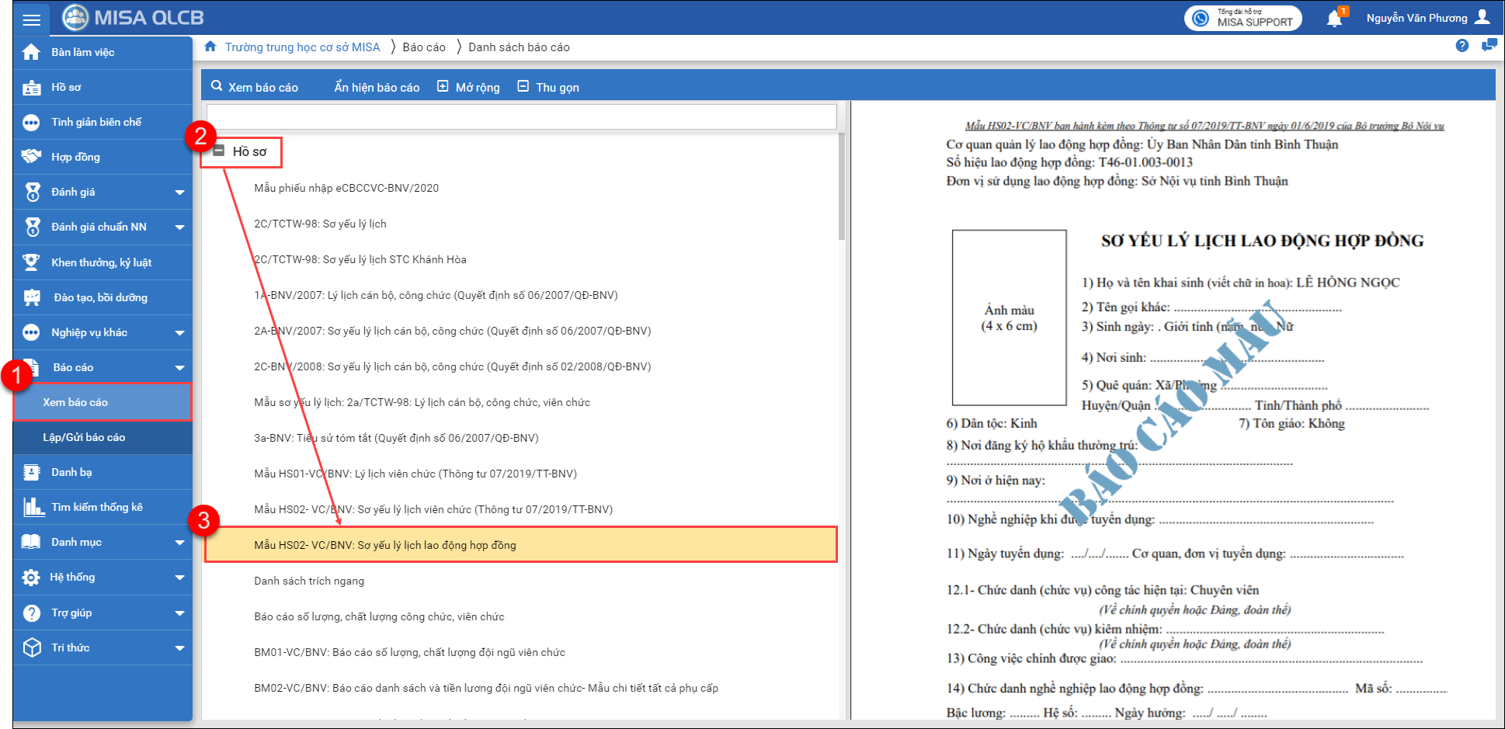Open help question mark icon
The width and height of the screenshot is (1505, 729).
[1462, 46]
